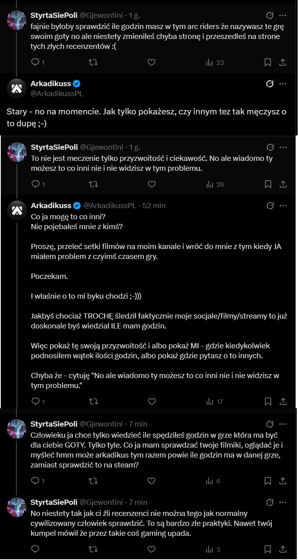Share the last tweet about "źli recenzenci"
This screenshot has width=298, height=560.
pos(283,549)
